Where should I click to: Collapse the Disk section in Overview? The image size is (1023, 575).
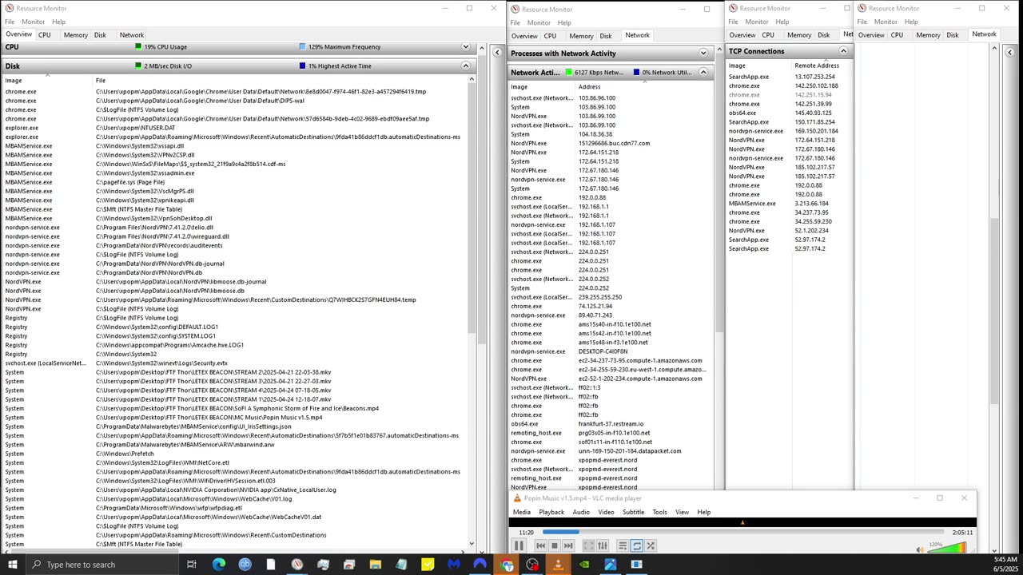point(465,66)
